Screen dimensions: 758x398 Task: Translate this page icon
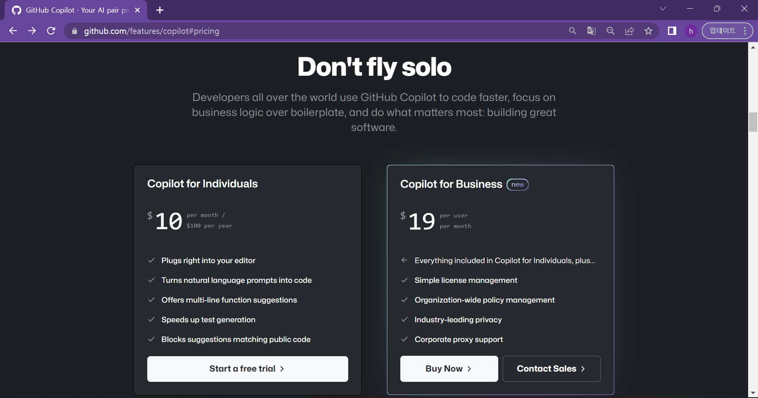click(591, 31)
